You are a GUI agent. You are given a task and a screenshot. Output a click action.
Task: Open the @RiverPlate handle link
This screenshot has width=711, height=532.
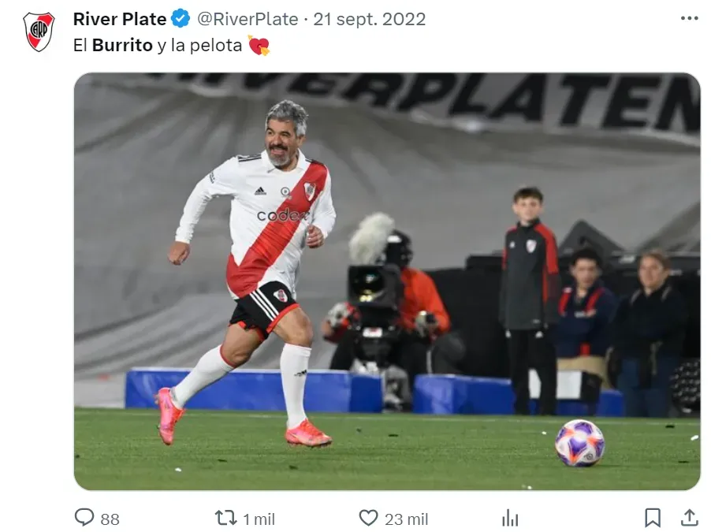[x=248, y=19]
